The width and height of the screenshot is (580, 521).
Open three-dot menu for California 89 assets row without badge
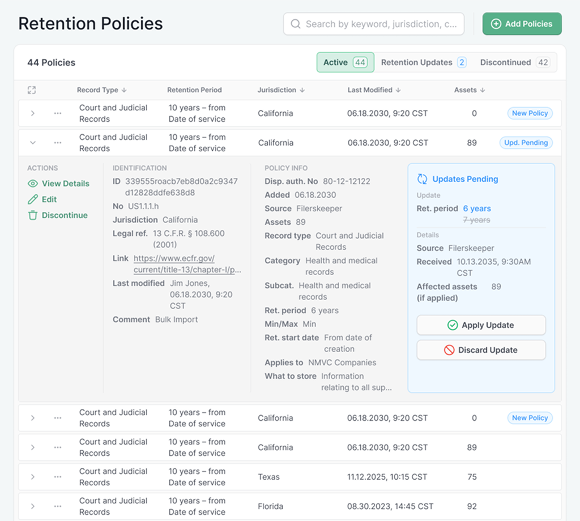click(x=58, y=447)
